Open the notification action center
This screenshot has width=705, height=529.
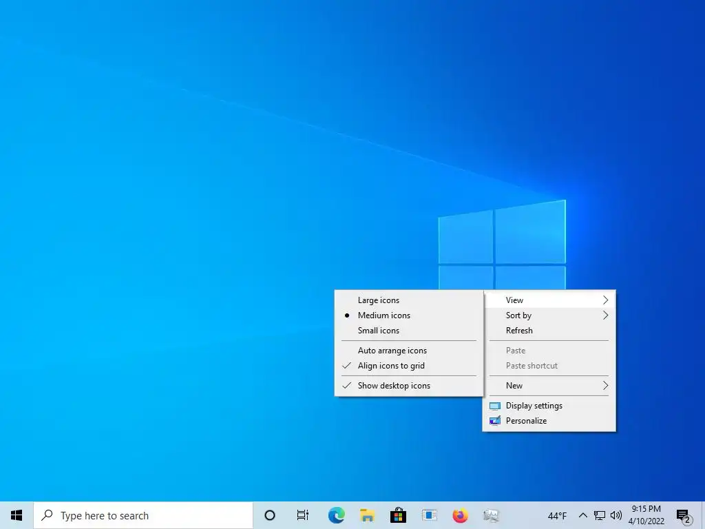[684, 517]
